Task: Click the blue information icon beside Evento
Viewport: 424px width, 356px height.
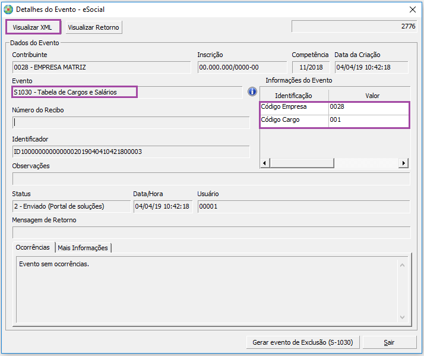Action: coord(252,92)
